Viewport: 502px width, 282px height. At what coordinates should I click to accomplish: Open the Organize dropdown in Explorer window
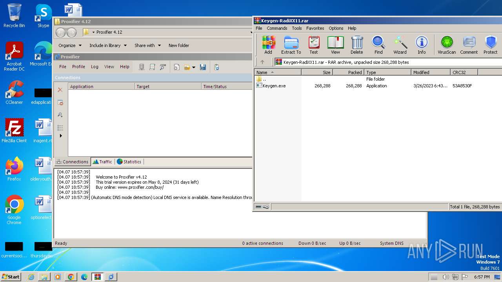(x=70, y=45)
